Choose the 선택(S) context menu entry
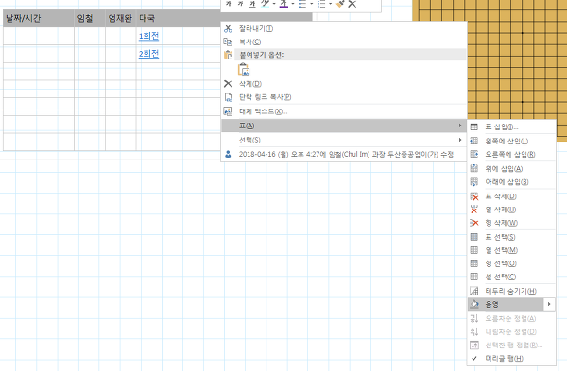This screenshot has width=567, height=371. (344, 140)
